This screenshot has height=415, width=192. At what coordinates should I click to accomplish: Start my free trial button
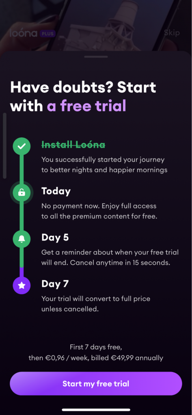pos(96,383)
